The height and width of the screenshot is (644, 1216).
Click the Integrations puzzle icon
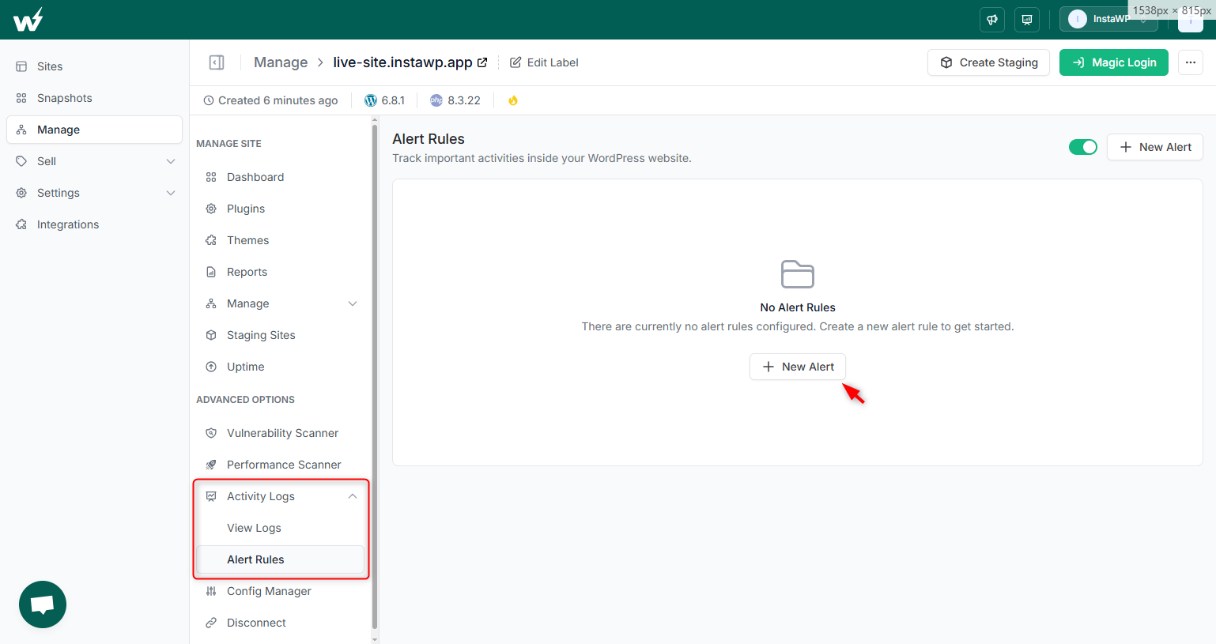pos(21,224)
